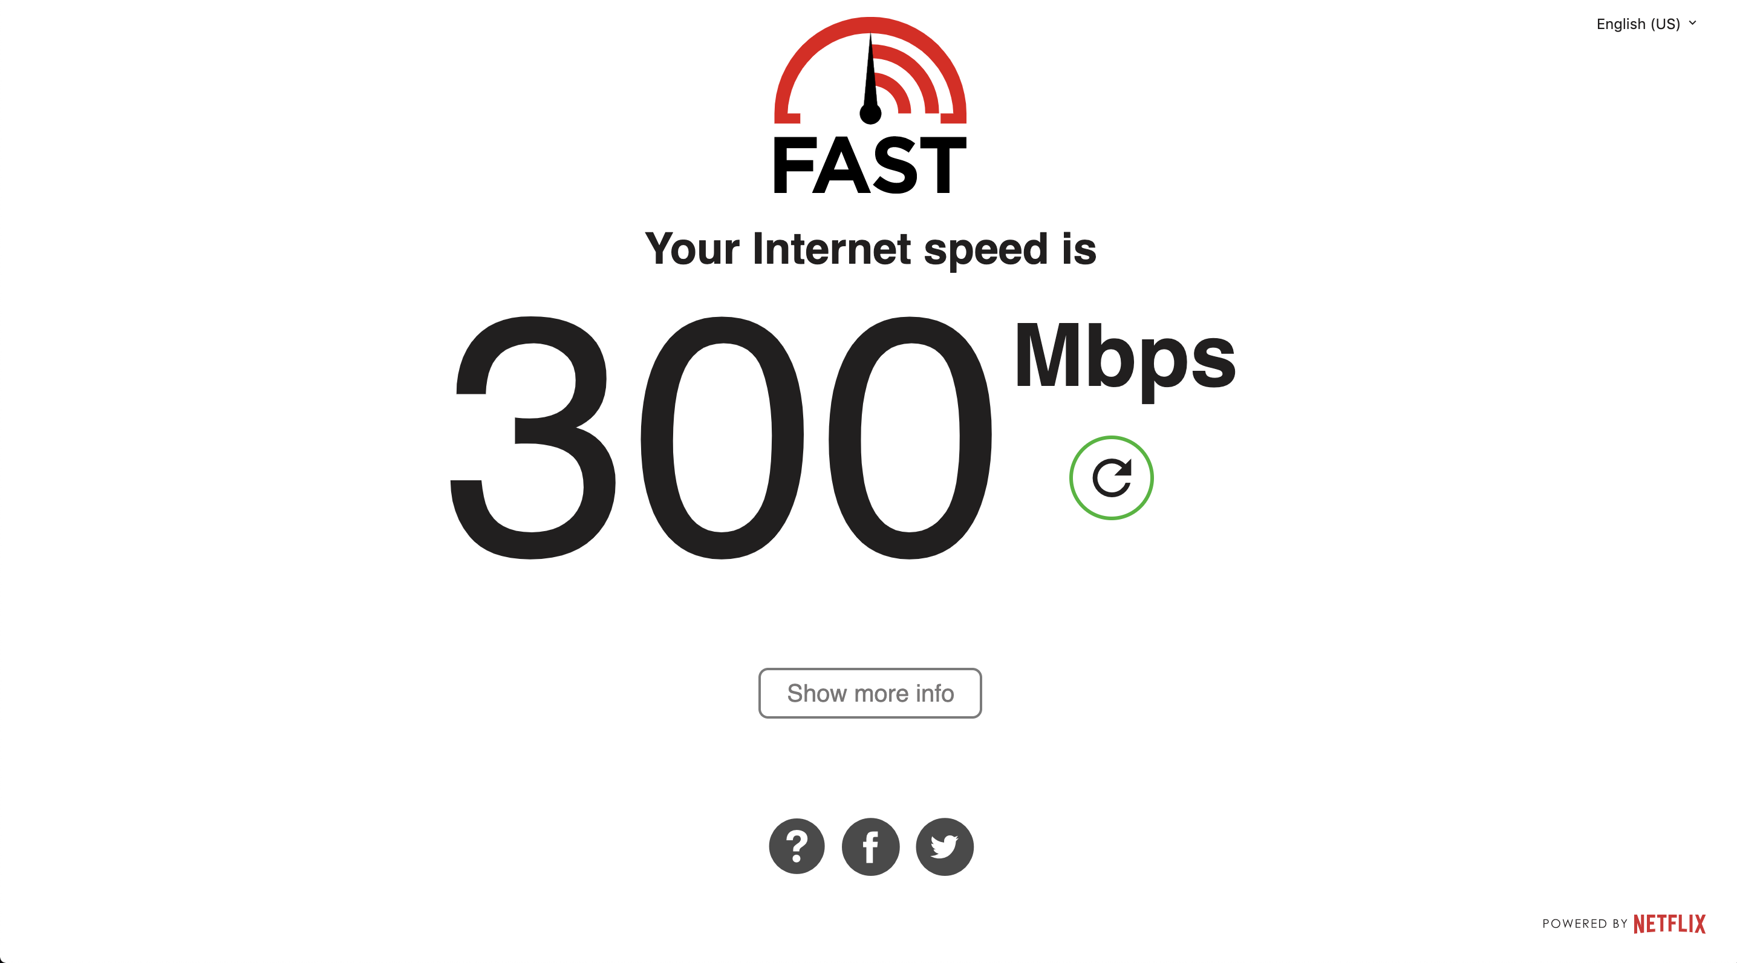The width and height of the screenshot is (1737, 963).
Task: Click the digit 3 of the result
Action: [x=532, y=438]
